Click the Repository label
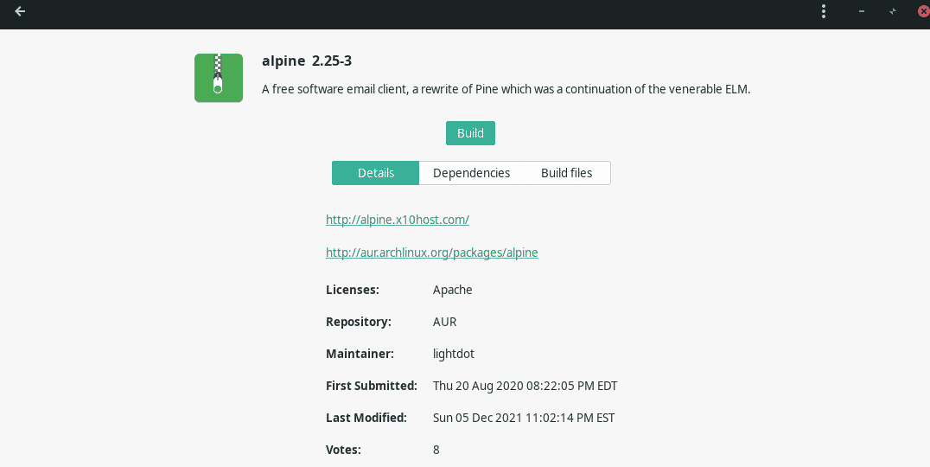This screenshot has height=467, width=930. [x=358, y=322]
